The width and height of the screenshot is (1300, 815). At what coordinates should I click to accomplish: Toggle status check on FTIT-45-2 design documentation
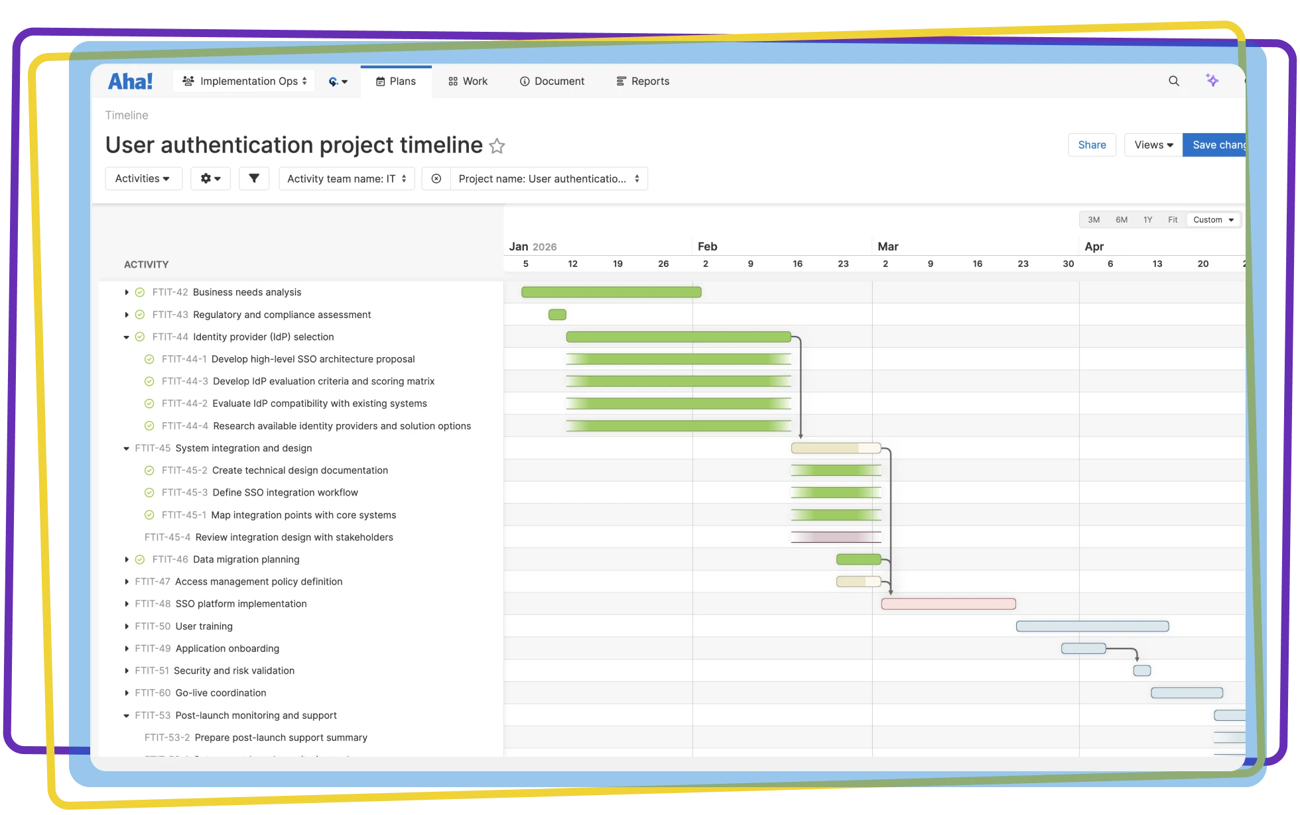click(149, 470)
